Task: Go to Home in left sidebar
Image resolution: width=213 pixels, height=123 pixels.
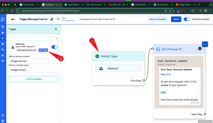Action: pyautogui.click(x=3, y=33)
